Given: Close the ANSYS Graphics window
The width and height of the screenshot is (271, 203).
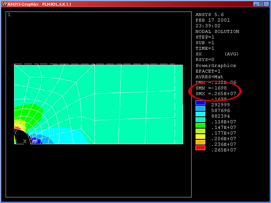Looking at the screenshot, I should point(267,4).
